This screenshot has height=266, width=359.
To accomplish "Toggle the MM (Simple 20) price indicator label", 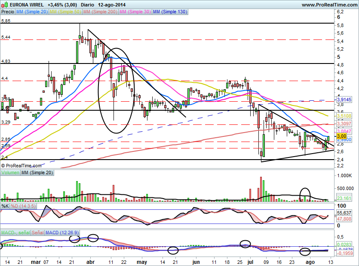I will pos(32,12).
